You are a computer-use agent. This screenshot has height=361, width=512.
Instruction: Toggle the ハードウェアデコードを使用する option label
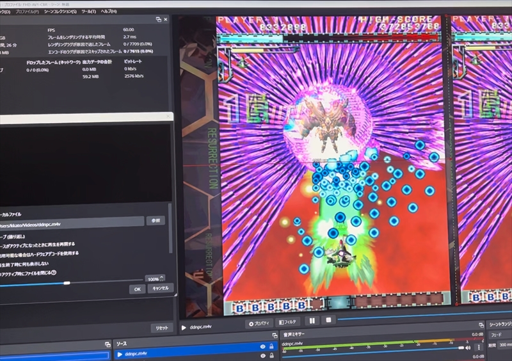point(40,254)
